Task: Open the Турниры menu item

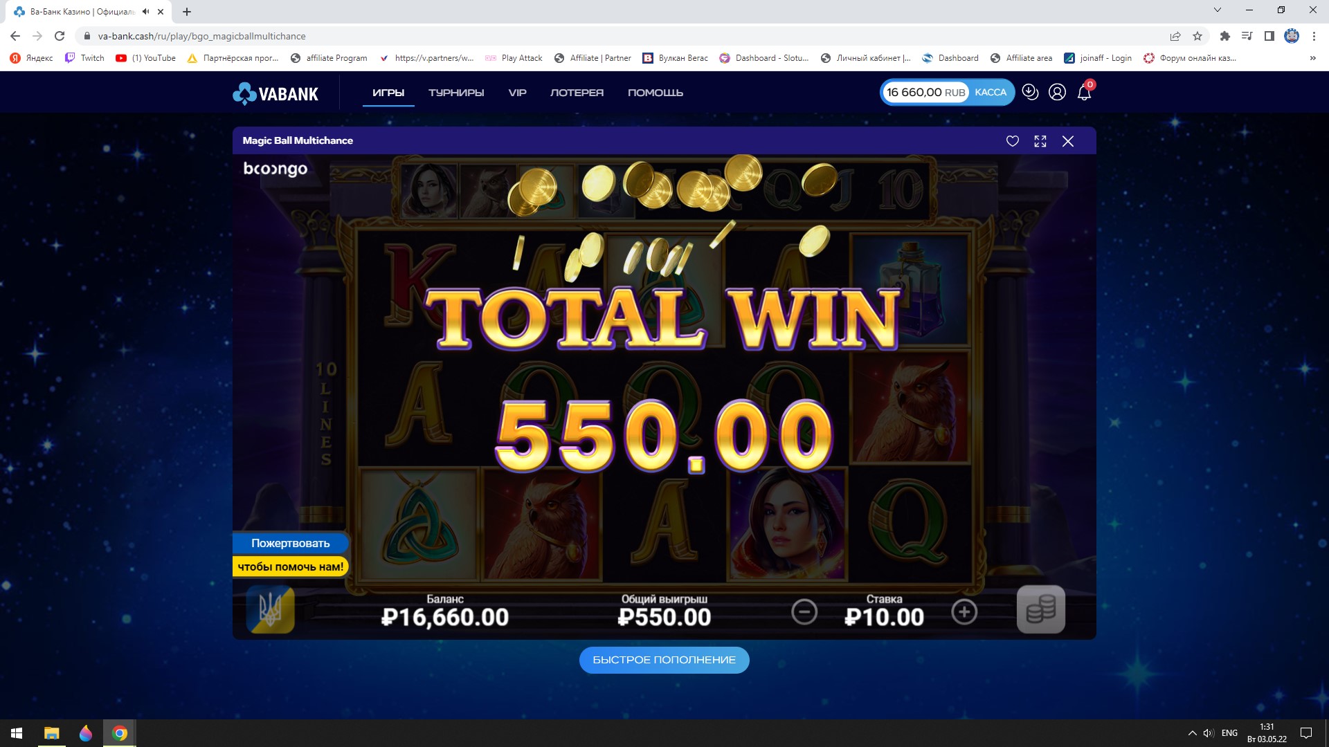Action: pyautogui.click(x=456, y=93)
